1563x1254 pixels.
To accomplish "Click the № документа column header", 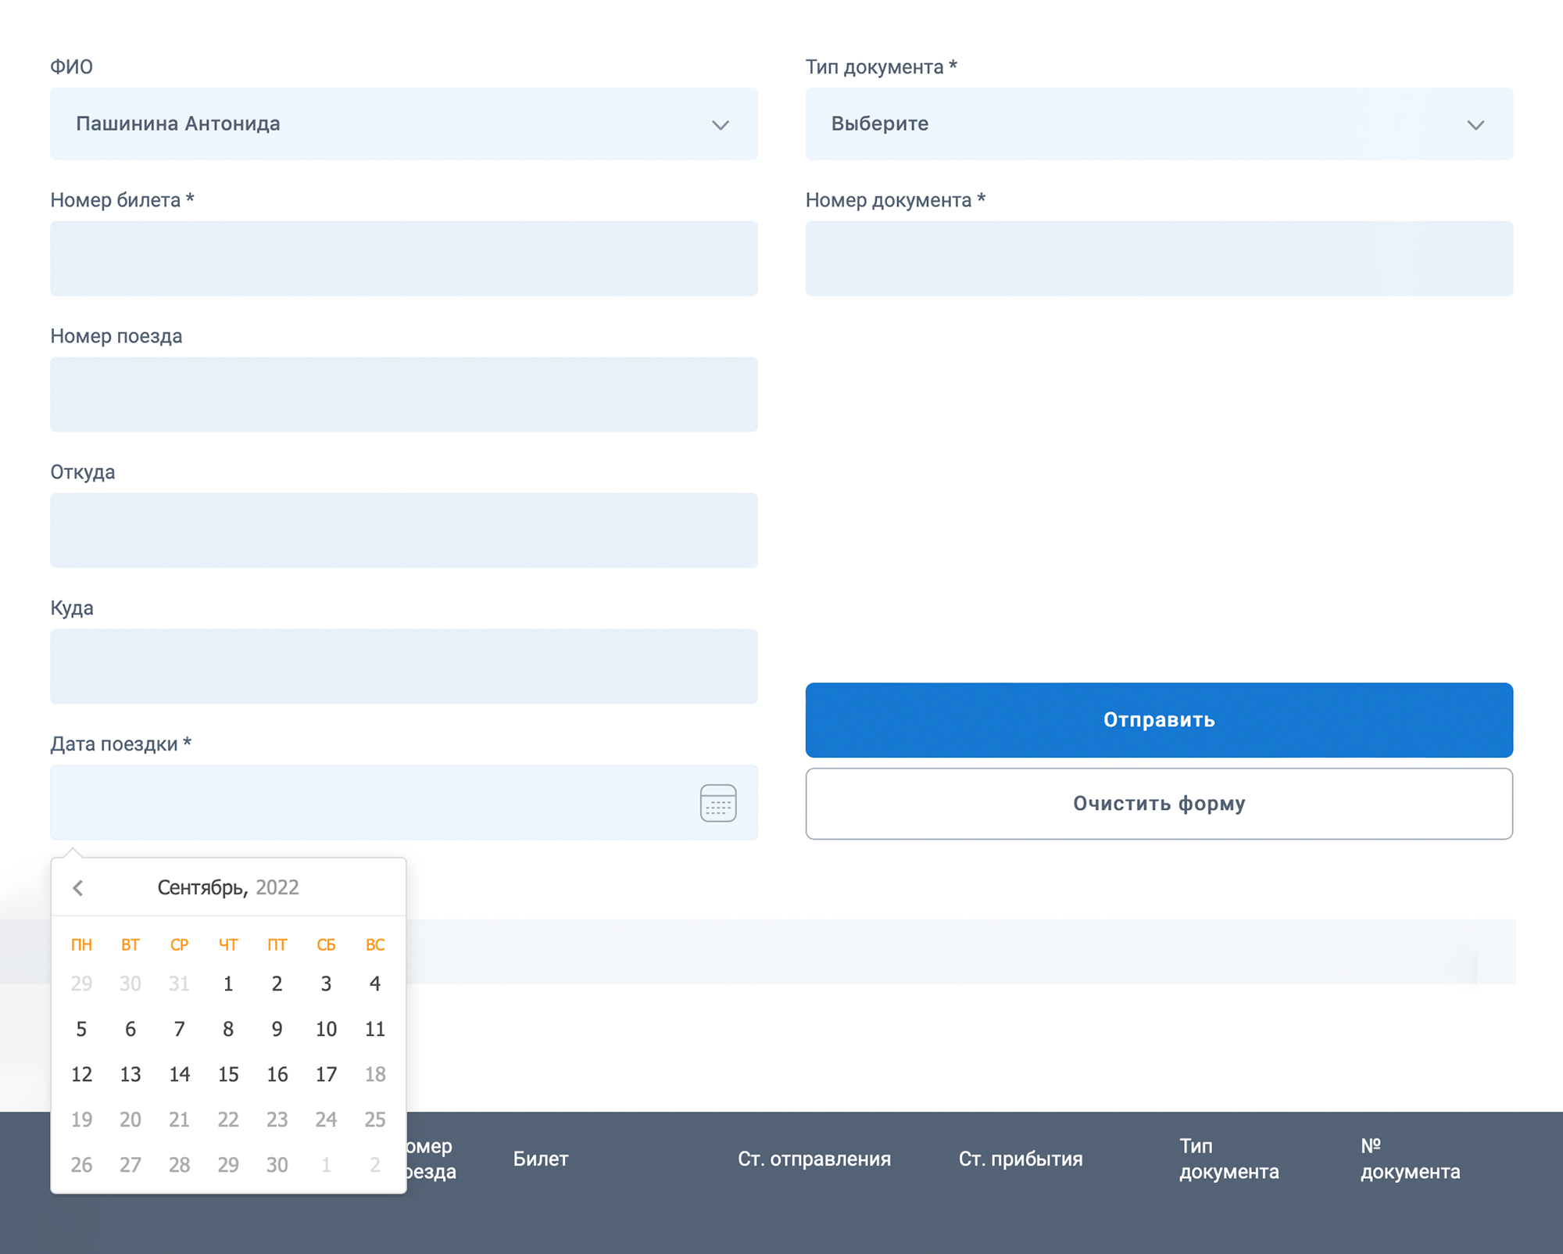I will click(1411, 1159).
